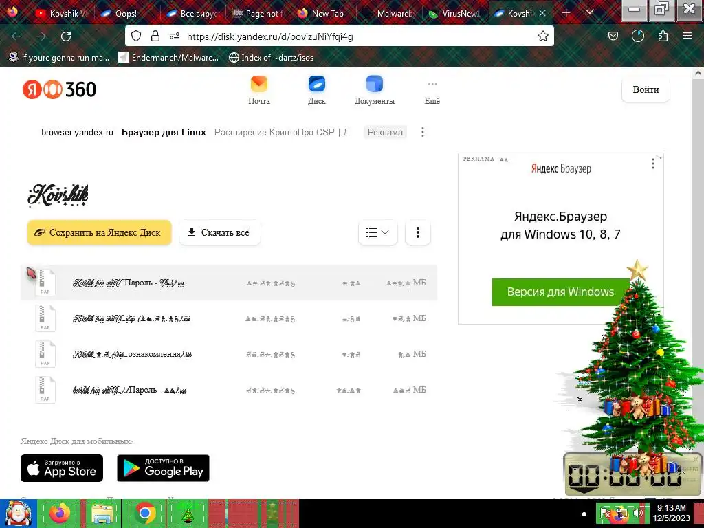
Task: Click the Kovshik folder title logo
Action: tap(58, 195)
